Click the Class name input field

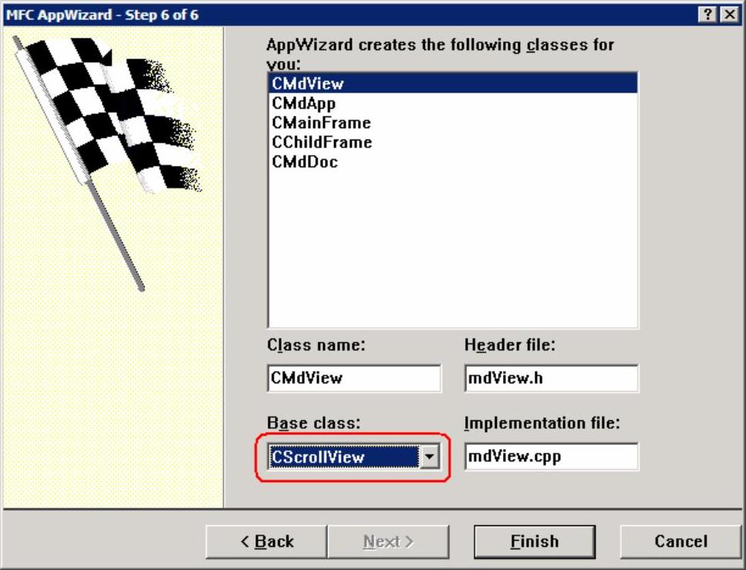click(x=354, y=378)
